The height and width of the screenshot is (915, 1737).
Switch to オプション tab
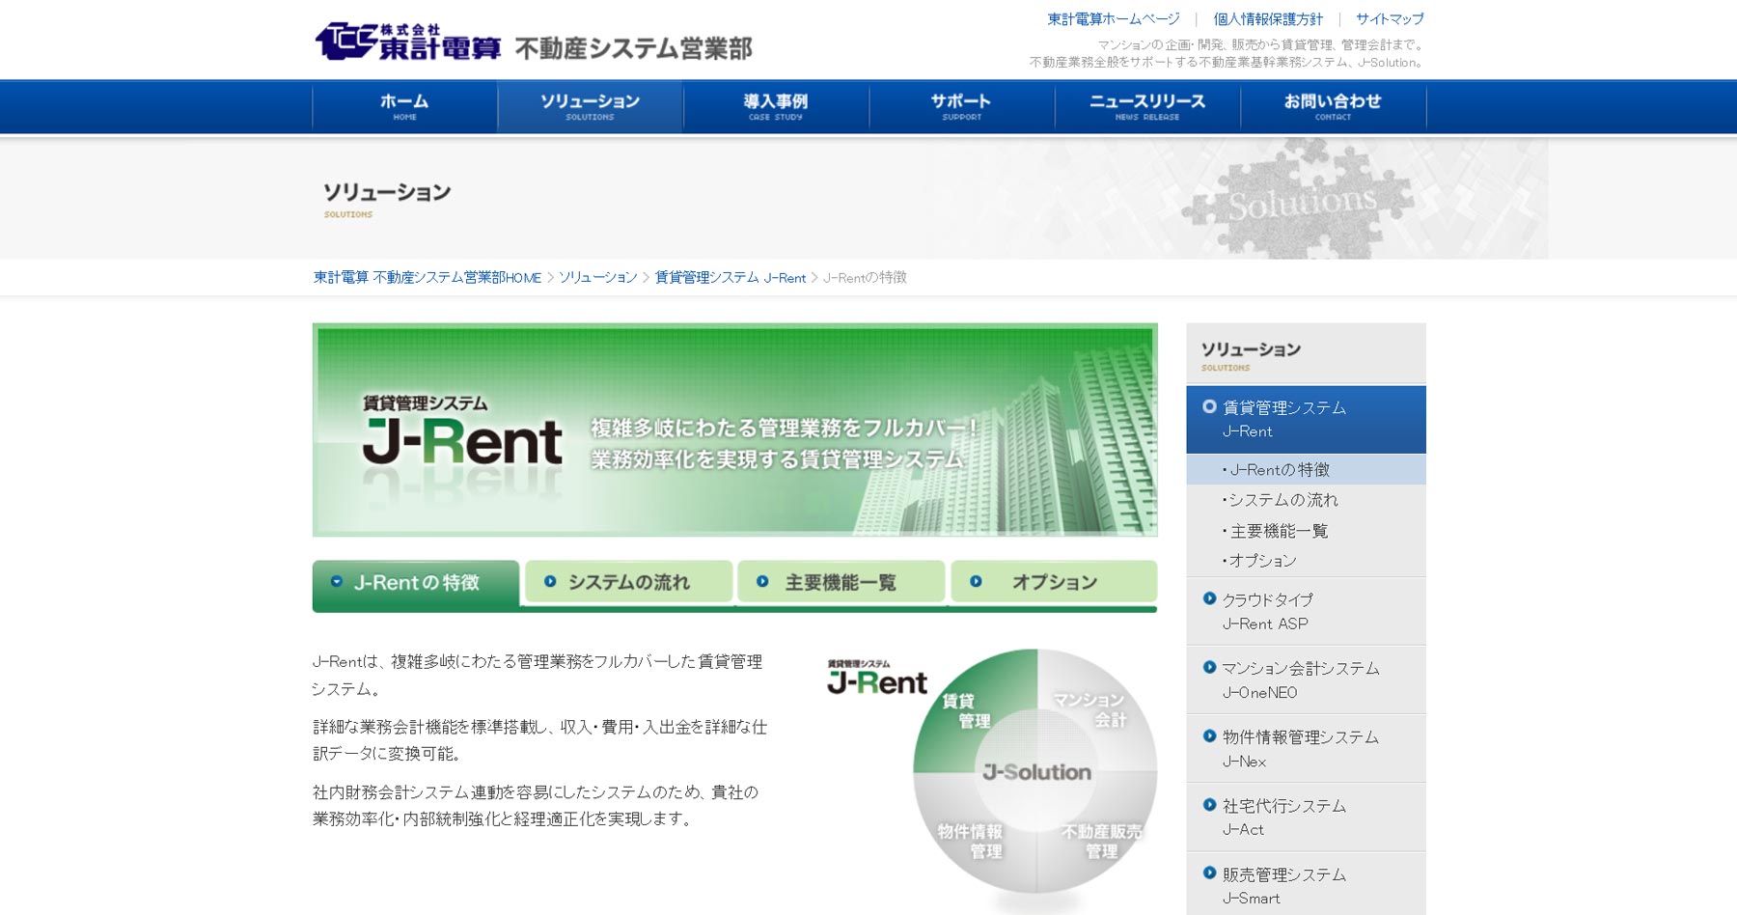pyautogui.click(x=1054, y=582)
